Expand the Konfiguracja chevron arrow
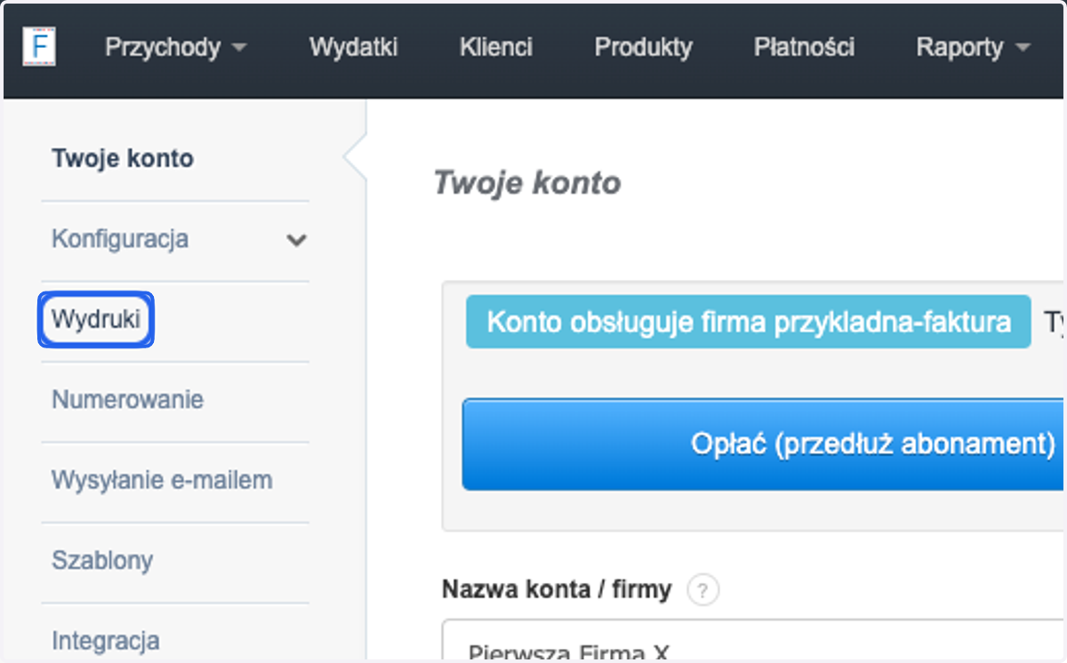This screenshot has width=1067, height=663. coord(297,240)
